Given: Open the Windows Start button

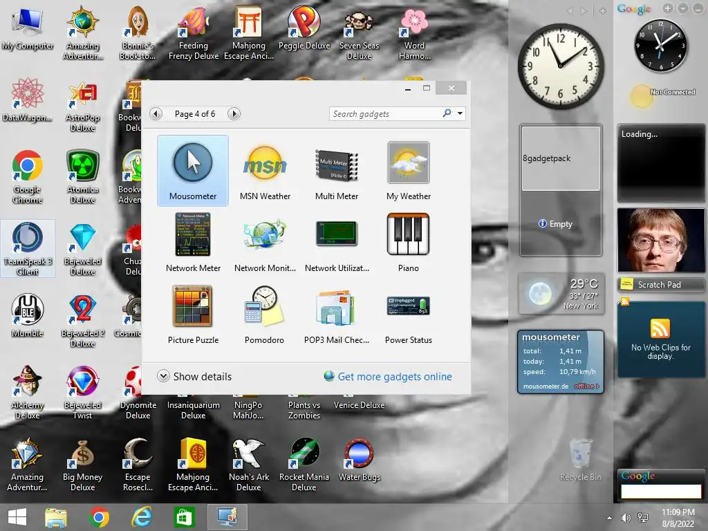Looking at the screenshot, I should pos(17,517).
